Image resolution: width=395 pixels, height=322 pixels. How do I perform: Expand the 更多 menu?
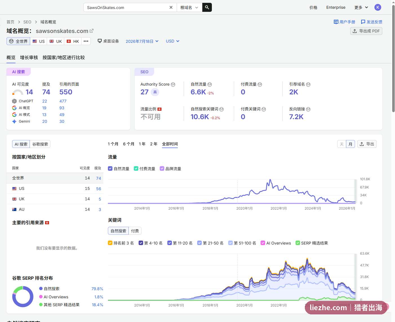[361, 7]
